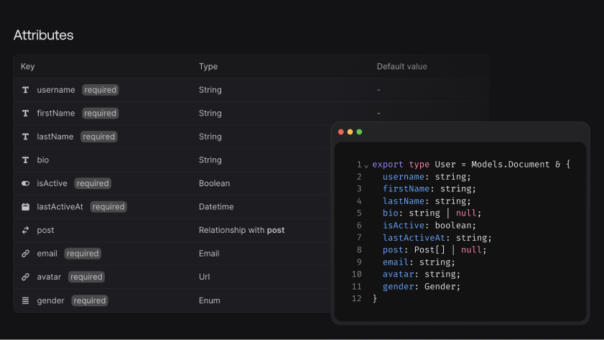This screenshot has width=604, height=340.
Task: Click the relationship arrows icon beside post
Action: (x=25, y=230)
